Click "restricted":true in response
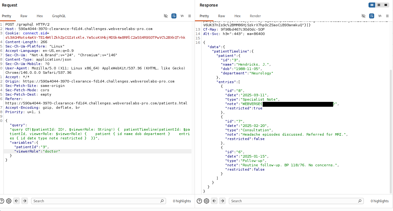 244,108
